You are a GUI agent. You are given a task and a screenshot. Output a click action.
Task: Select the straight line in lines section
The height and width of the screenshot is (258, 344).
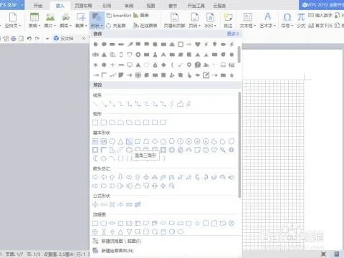pos(95,104)
